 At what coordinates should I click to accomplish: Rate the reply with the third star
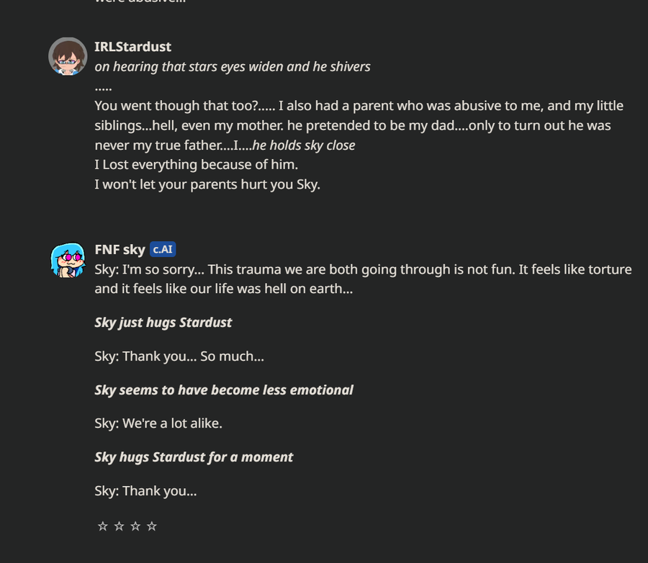135,526
